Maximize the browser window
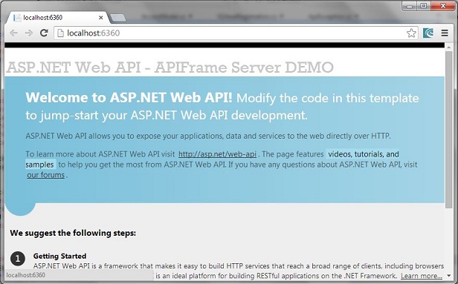The width and height of the screenshot is (458, 284). point(424,6)
